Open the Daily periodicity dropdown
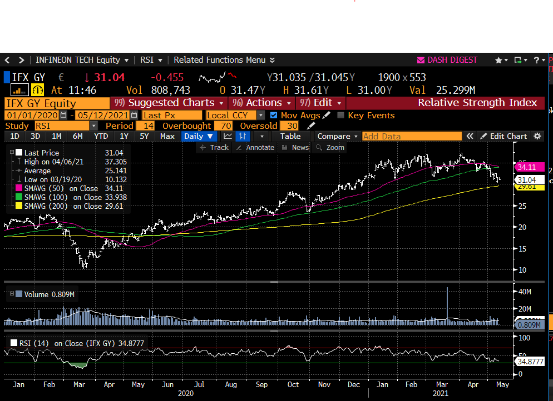The width and height of the screenshot is (553, 401). [x=199, y=136]
